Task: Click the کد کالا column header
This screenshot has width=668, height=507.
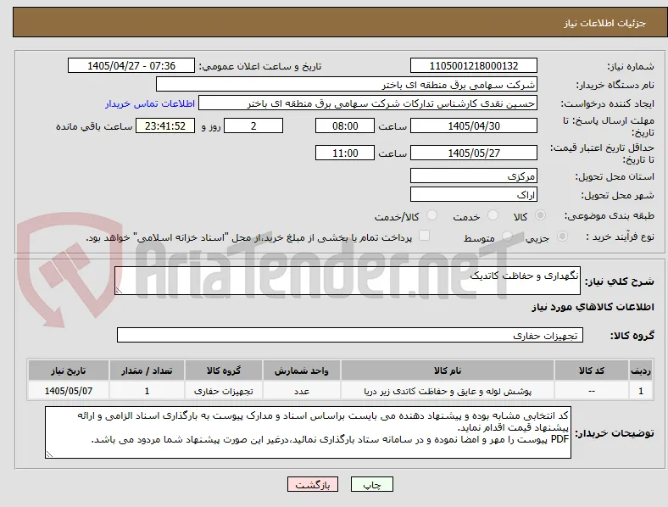Action: [x=592, y=370]
